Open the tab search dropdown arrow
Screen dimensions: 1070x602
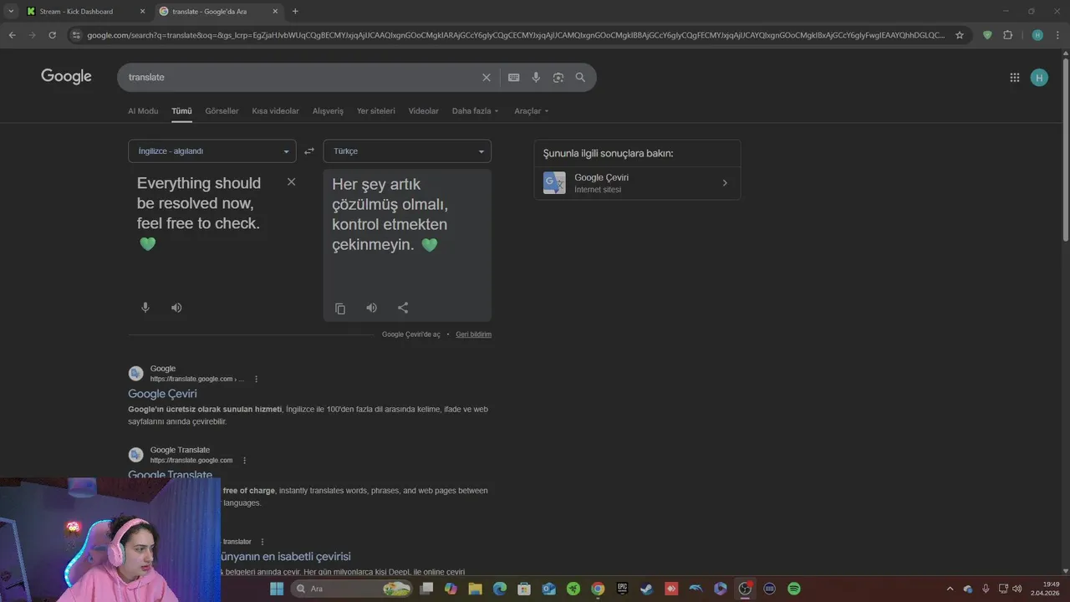coord(11,12)
